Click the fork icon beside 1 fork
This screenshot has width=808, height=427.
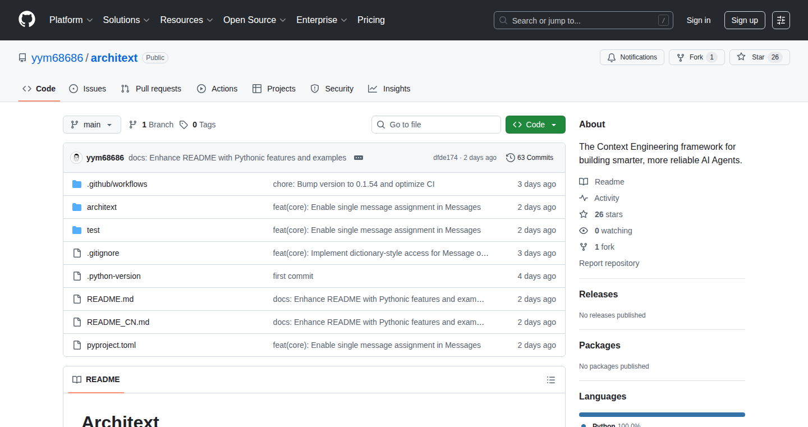tap(584, 247)
